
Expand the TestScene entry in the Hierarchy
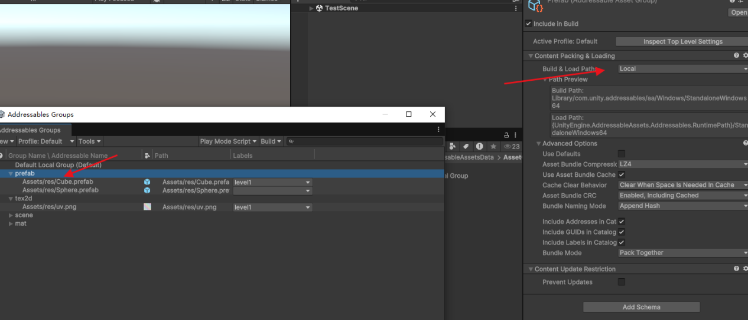[311, 8]
